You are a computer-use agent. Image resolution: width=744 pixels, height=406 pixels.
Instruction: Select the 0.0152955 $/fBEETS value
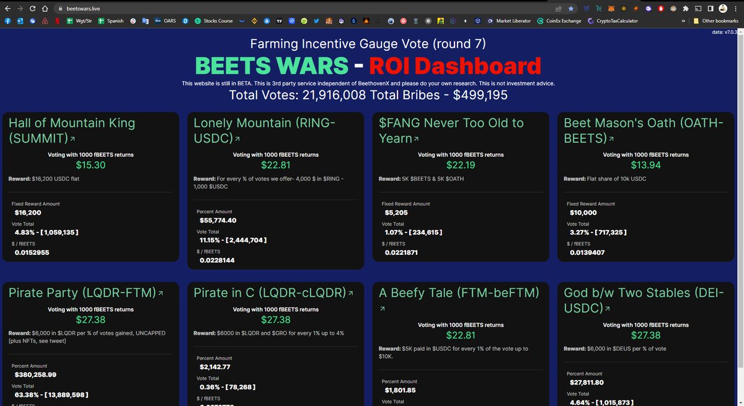(x=32, y=252)
